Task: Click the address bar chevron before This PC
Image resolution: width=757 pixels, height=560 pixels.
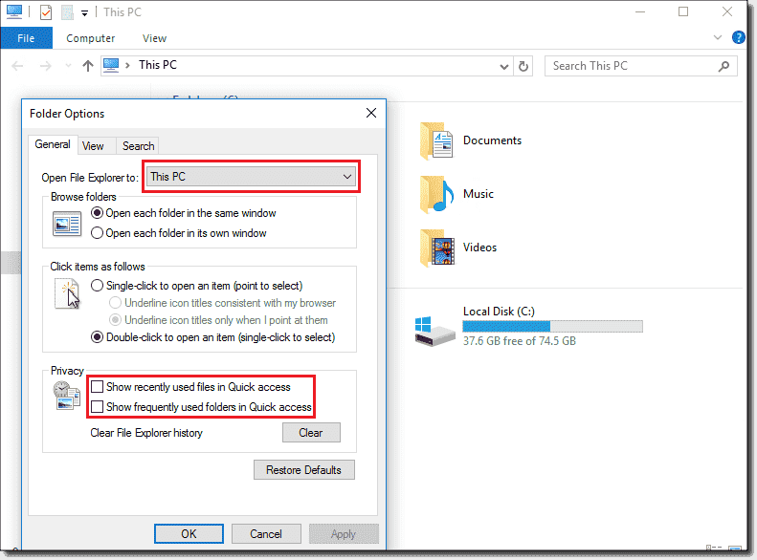Action: tap(127, 65)
